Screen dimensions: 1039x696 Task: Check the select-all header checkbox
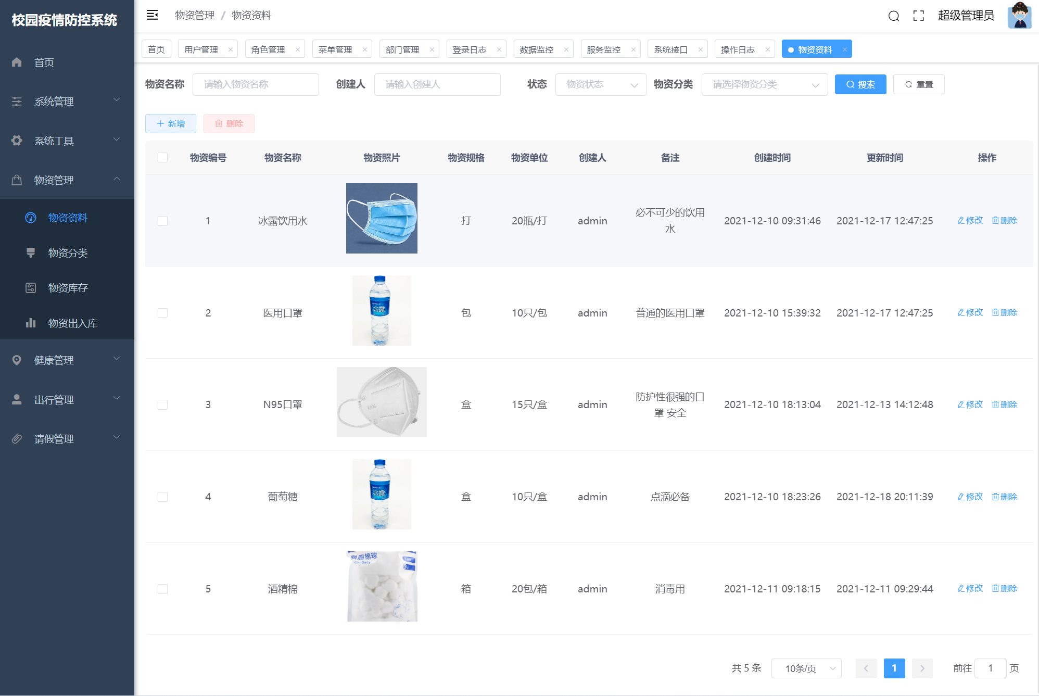163,158
